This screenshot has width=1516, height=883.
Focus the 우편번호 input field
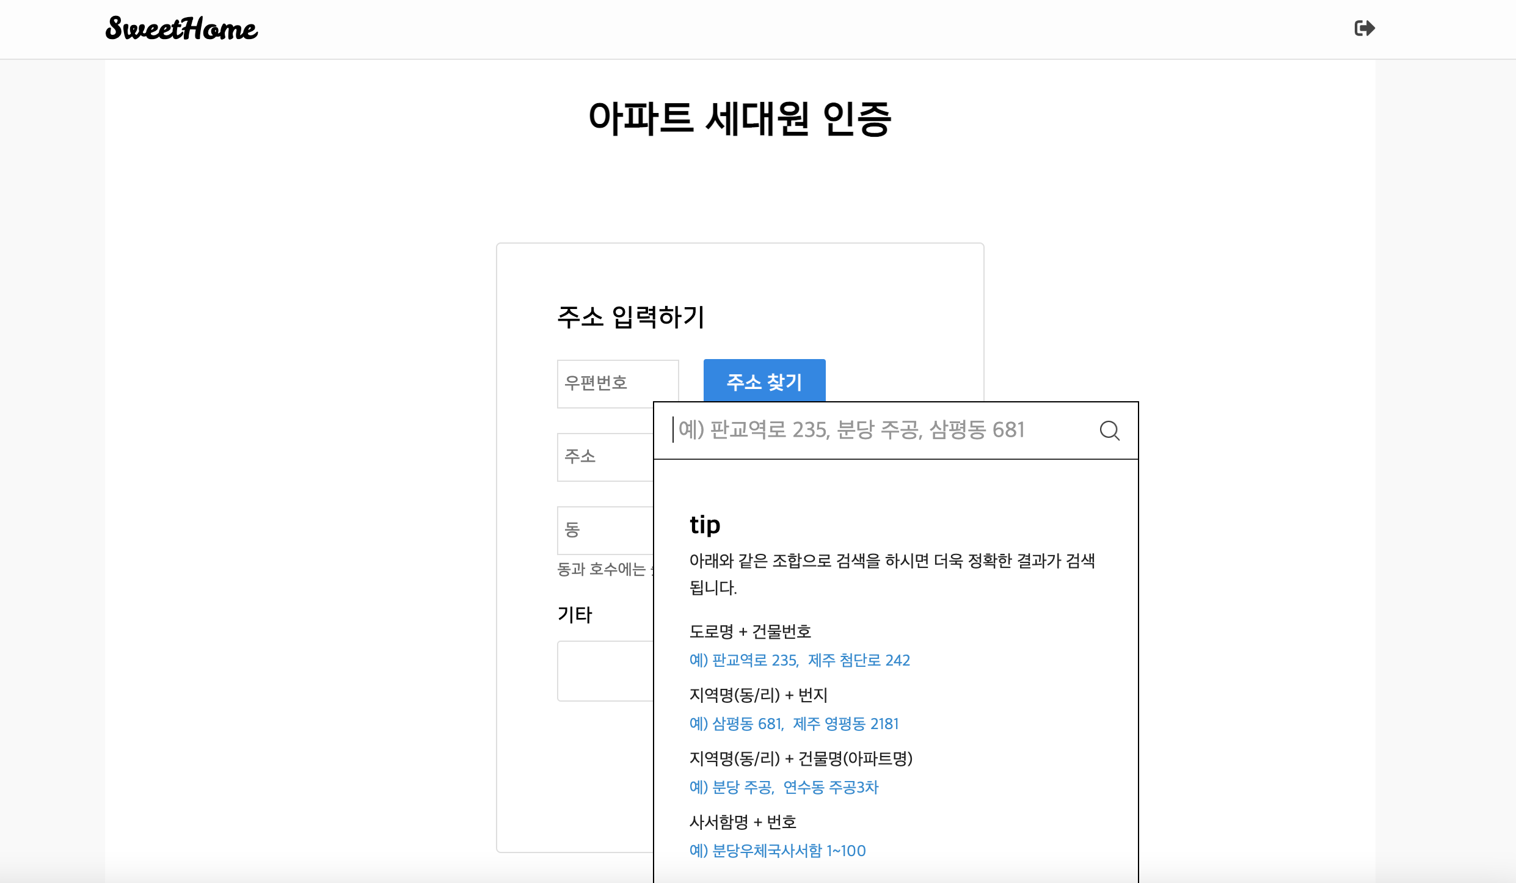617,383
